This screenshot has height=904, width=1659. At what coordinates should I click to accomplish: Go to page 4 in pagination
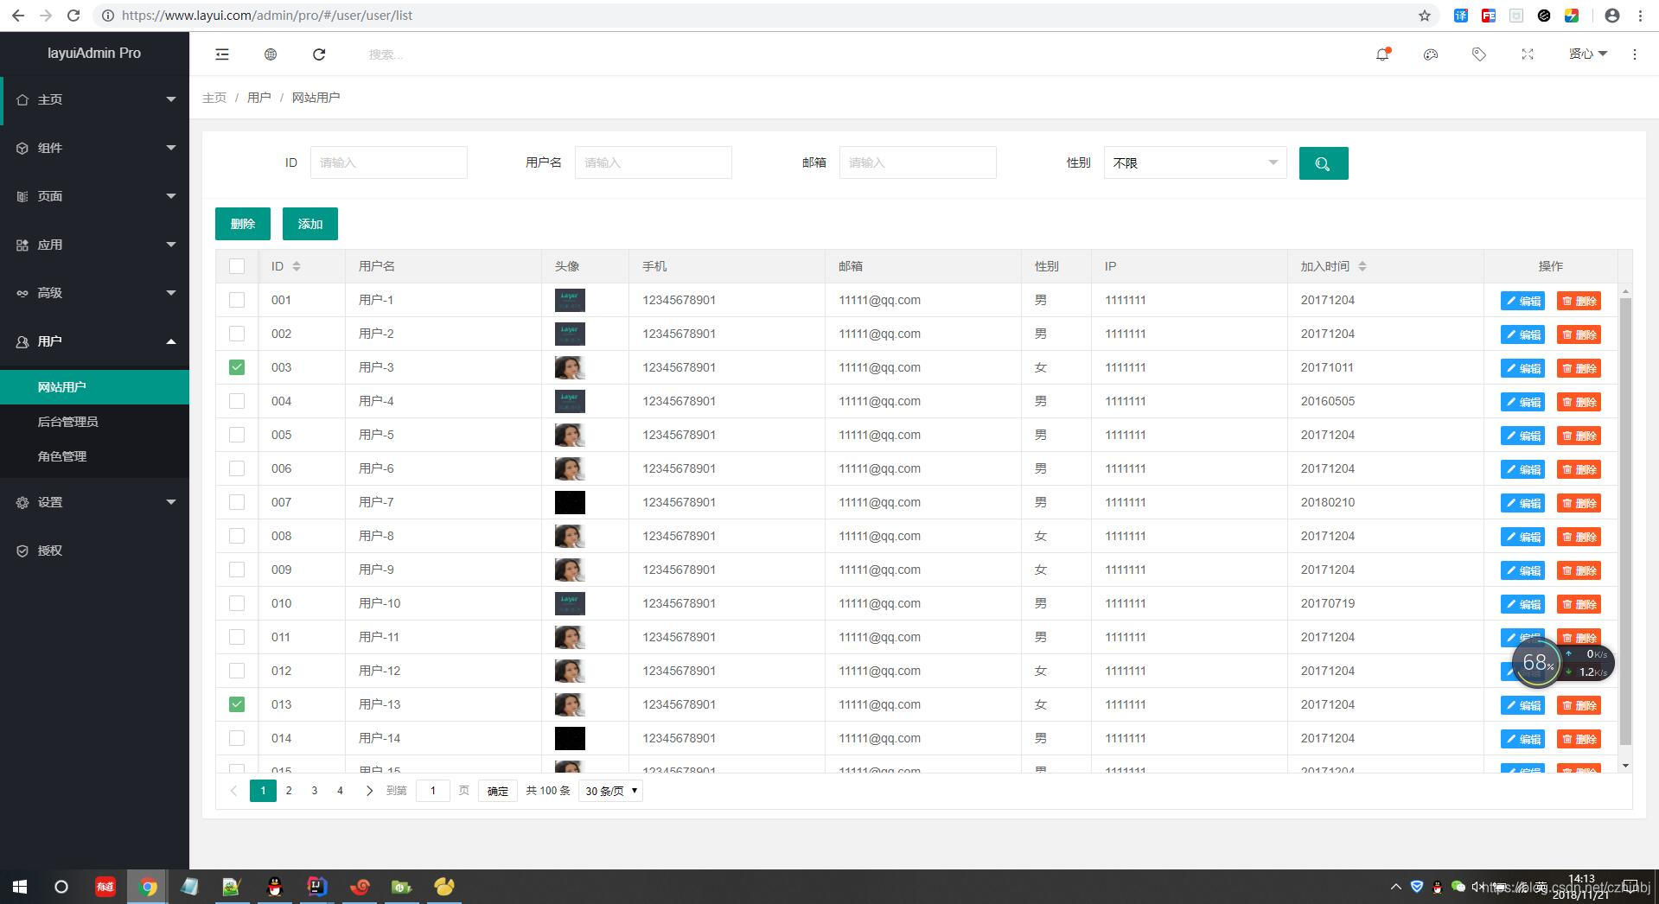click(x=340, y=791)
